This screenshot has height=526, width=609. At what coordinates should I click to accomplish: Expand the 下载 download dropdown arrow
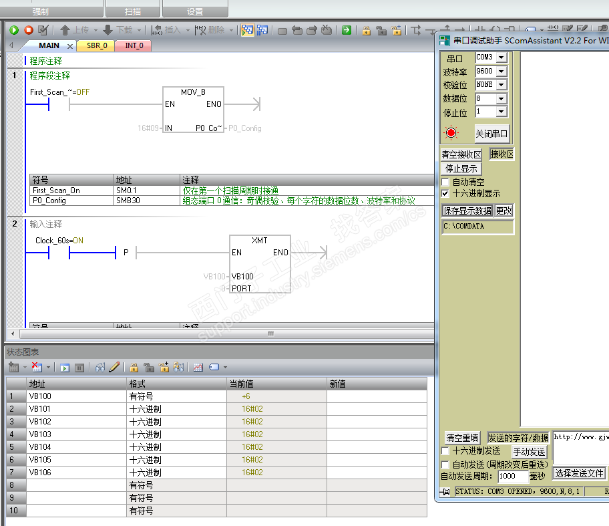click(139, 30)
